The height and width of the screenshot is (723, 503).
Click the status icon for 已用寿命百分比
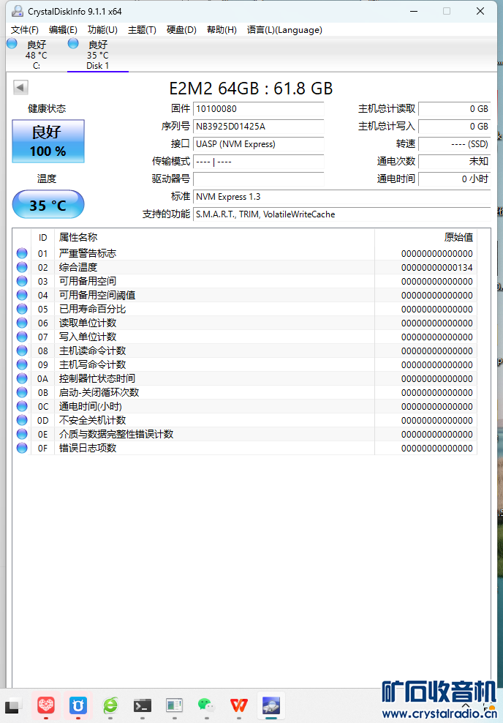pos(22,309)
